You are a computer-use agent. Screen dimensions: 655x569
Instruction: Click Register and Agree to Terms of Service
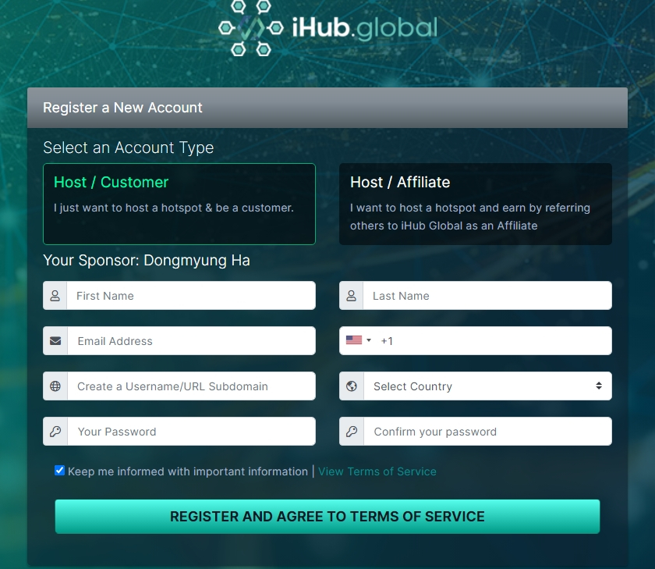[x=327, y=517]
